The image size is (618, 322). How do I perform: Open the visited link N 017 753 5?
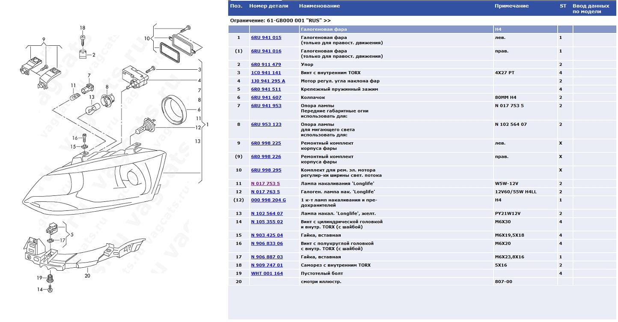265,183
